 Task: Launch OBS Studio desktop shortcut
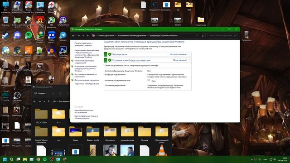pos(17,96)
